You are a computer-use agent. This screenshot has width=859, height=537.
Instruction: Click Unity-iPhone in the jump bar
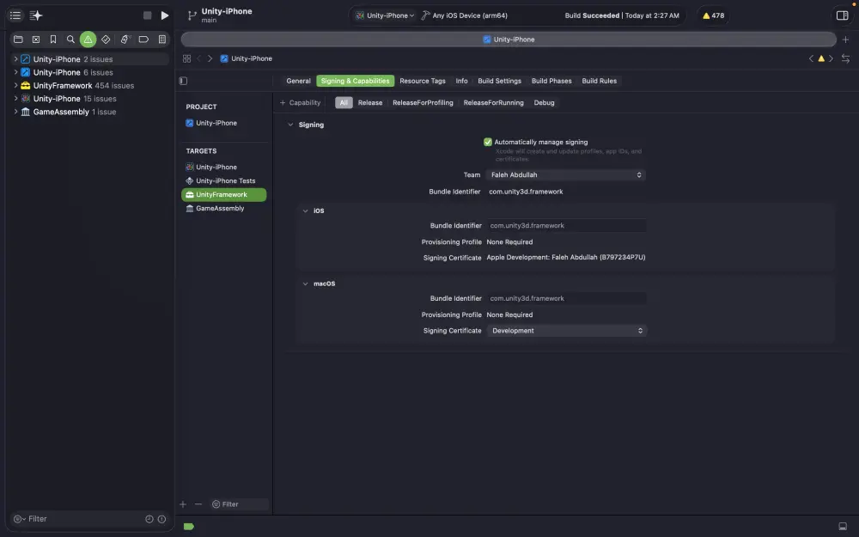coord(246,58)
